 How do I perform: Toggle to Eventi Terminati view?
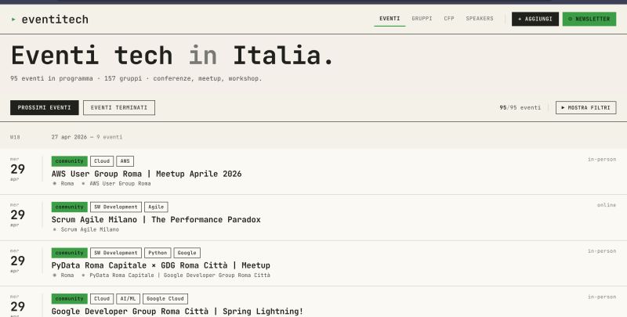click(119, 107)
